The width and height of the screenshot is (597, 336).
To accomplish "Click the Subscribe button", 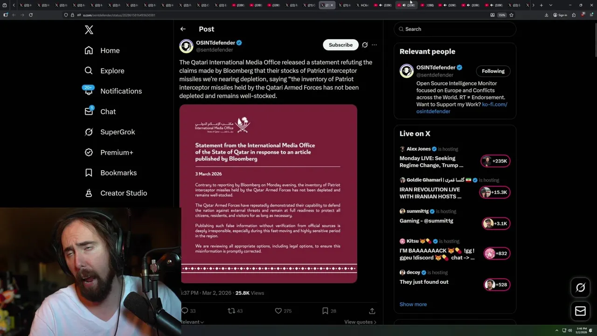I will click(x=340, y=45).
